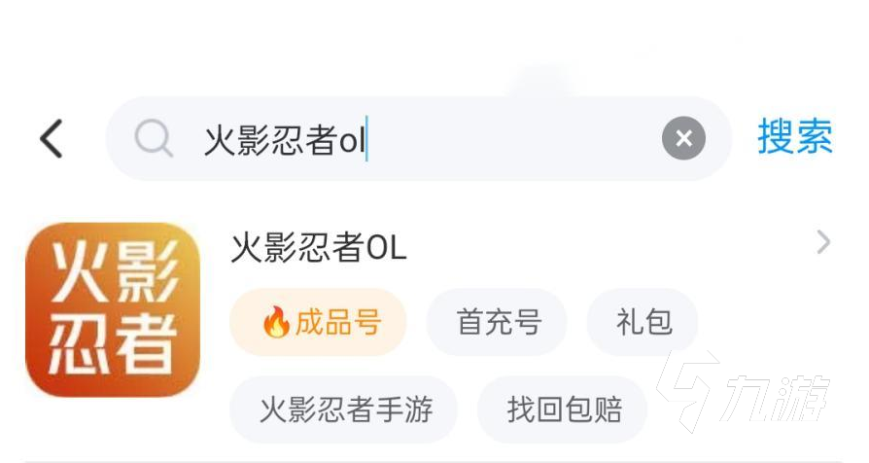Image resolution: width=869 pixels, height=463 pixels.
Task: Open the 火影忍者OL result title
Action: (x=319, y=248)
